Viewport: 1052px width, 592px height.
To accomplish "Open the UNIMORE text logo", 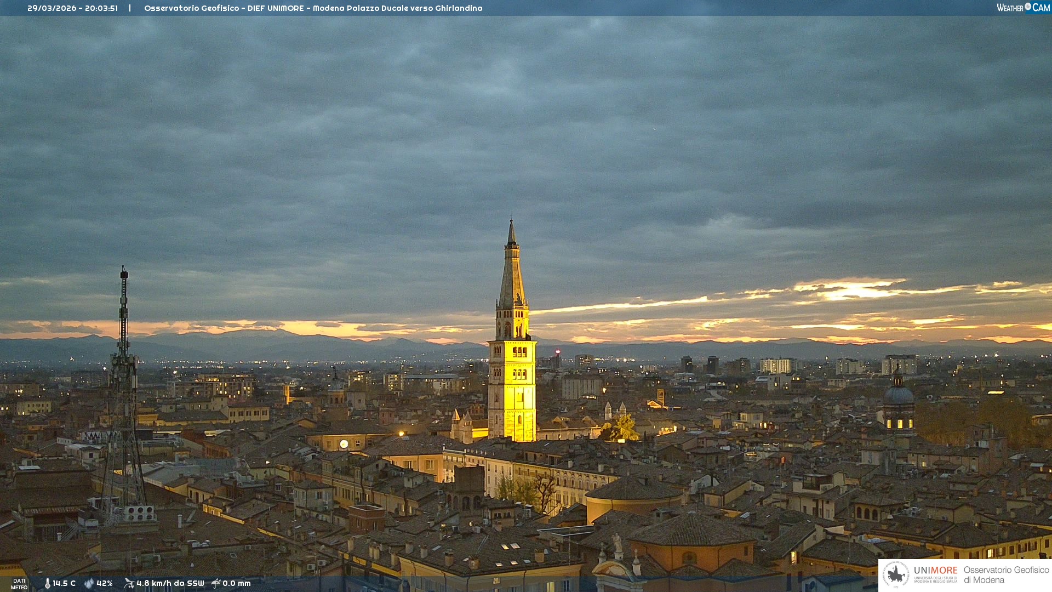I will click(935, 571).
